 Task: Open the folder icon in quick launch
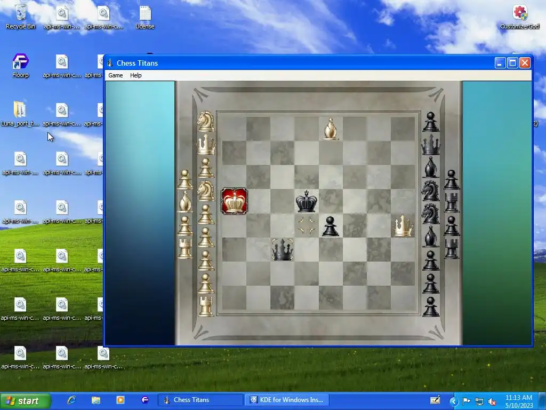point(96,400)
